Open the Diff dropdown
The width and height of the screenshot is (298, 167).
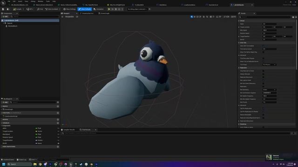point(30,9)
